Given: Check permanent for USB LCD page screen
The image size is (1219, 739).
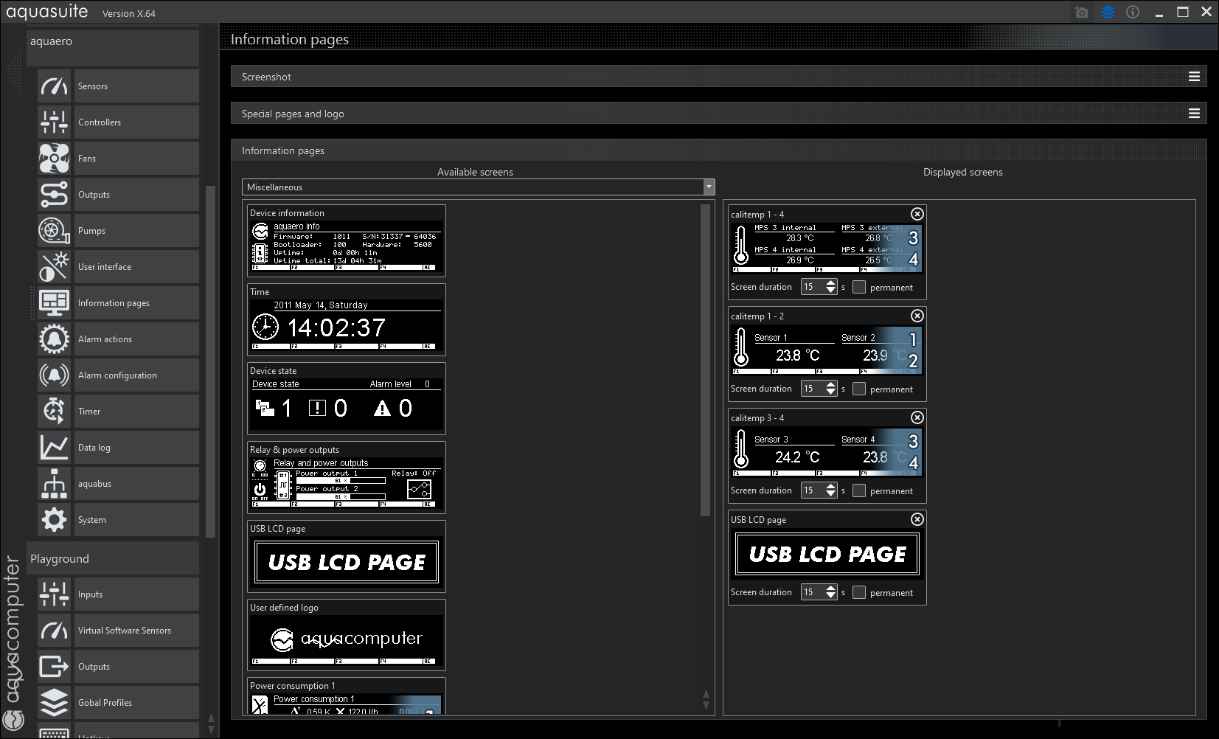Looking at the screenshot, I should (859, 592).
